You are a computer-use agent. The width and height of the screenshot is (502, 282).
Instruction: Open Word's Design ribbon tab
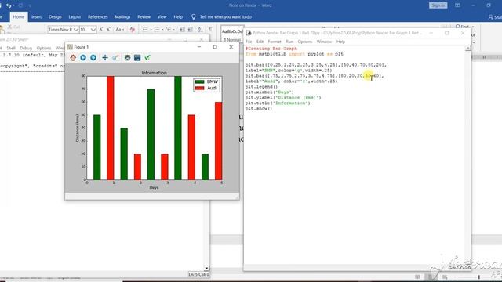(x=55, y=16)
